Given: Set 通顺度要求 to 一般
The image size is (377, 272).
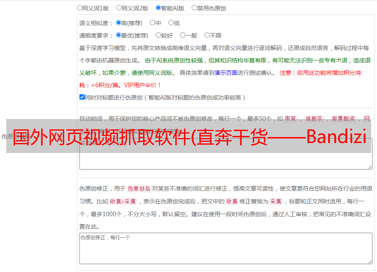Looking at the screenshot, I should click(182, 35).
